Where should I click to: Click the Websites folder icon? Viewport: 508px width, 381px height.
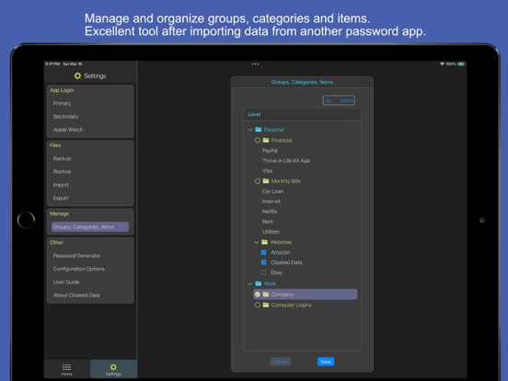pyautogui.click(x=265, y=242)
